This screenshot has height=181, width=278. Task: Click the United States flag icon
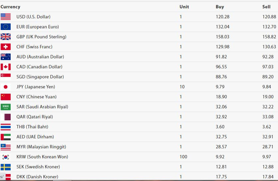tap(6, 17)
